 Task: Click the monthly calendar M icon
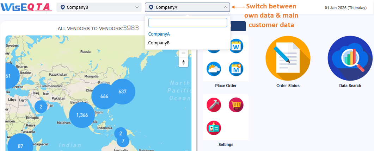click(x=236, y=69)
